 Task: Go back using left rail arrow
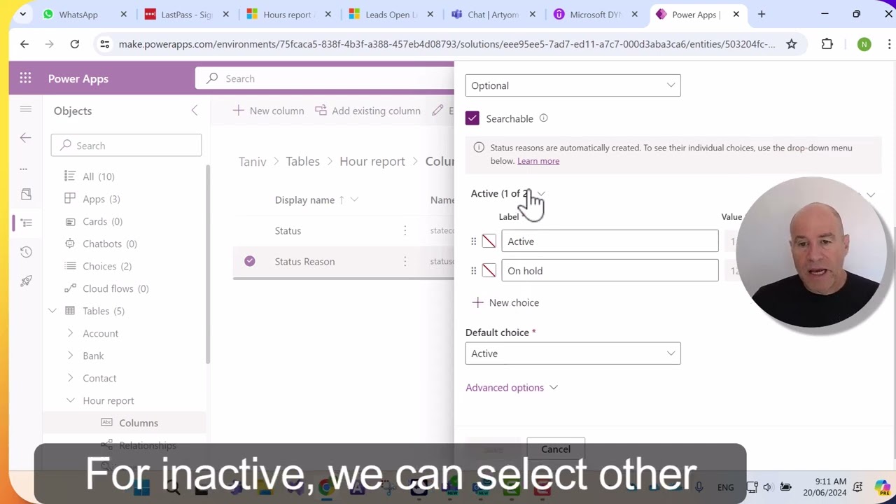(26, 138)
